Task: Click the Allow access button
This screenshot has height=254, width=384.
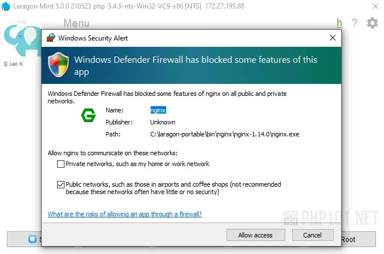Action: (255, 235)
